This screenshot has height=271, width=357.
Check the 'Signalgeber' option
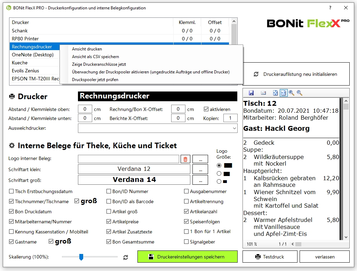(186, 242)
